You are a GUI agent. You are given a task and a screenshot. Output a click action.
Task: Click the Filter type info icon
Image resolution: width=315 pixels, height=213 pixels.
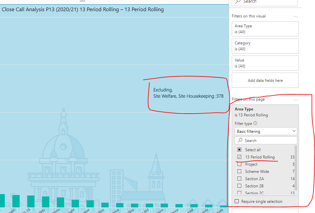[x=255, y=123]
